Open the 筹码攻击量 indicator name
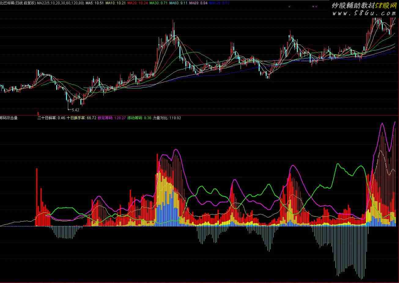The image size is (399, 283). pyautogui.click(x=9, y=118)
